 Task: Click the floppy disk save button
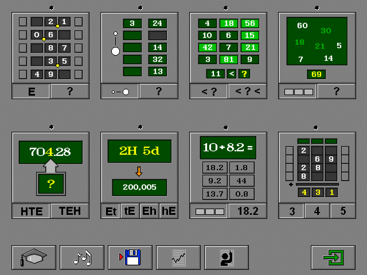pyautogui.click(x=130, y=257)
